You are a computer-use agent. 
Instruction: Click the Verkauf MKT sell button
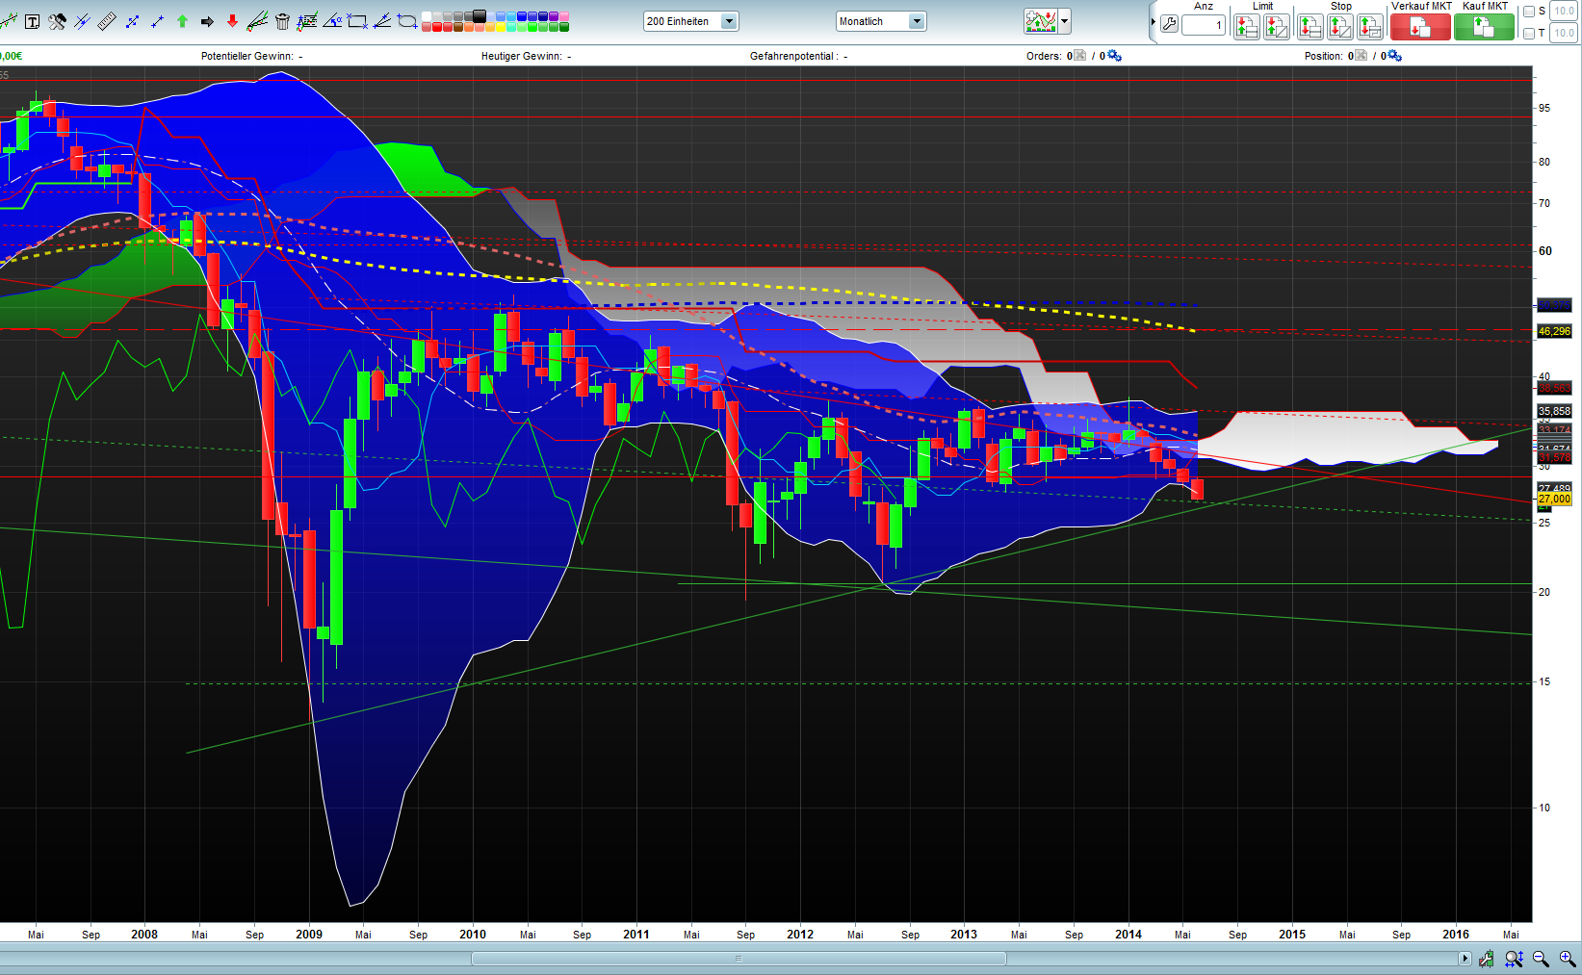(x=1420, y=26)
